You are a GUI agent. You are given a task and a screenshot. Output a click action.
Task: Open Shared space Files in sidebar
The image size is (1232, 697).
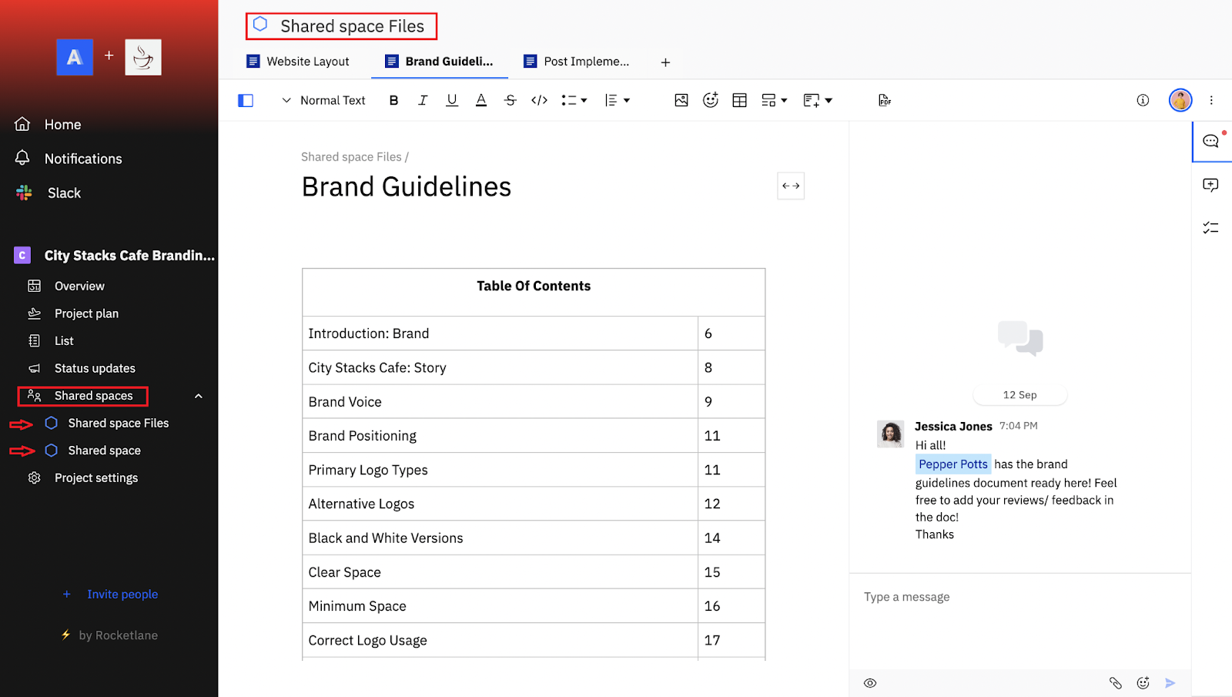107,423
